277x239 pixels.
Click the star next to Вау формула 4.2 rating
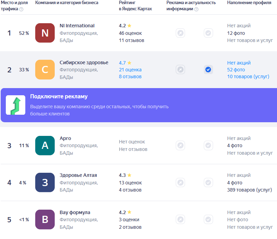point(129,212)
